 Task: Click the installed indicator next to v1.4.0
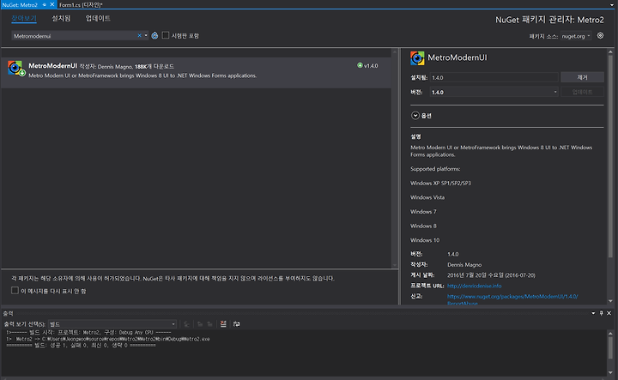click(x=360, y=65)
